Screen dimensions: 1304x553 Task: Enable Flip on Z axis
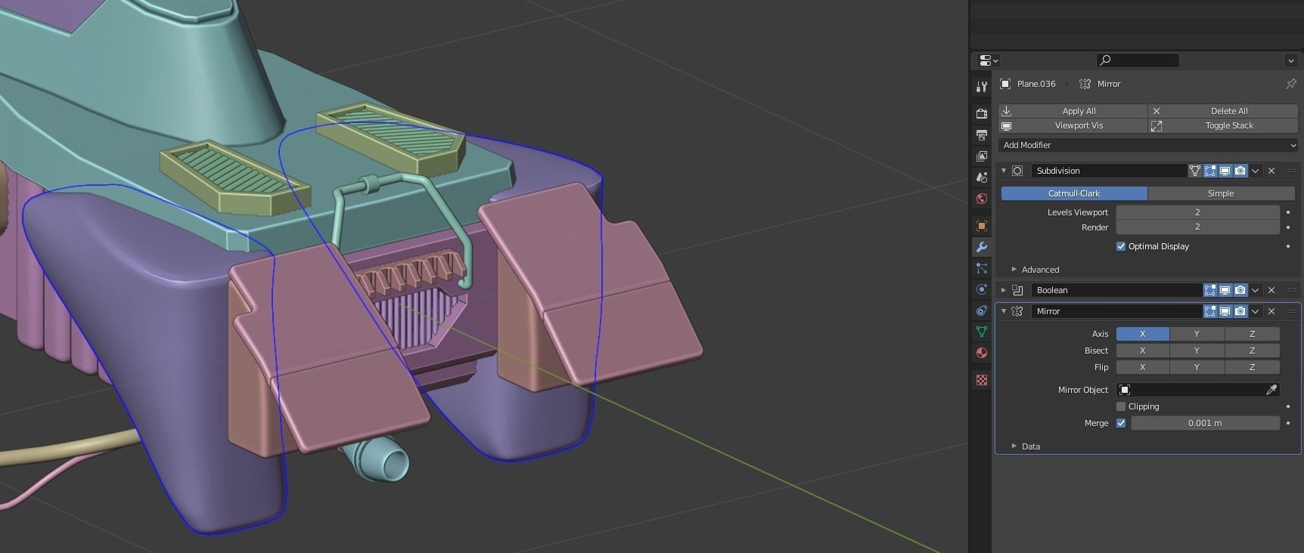[1252, 367]
